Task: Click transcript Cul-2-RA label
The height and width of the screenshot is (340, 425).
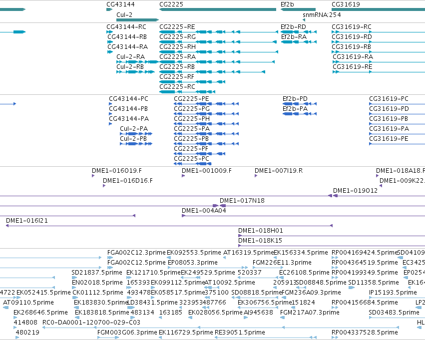Action: (131, 57)
